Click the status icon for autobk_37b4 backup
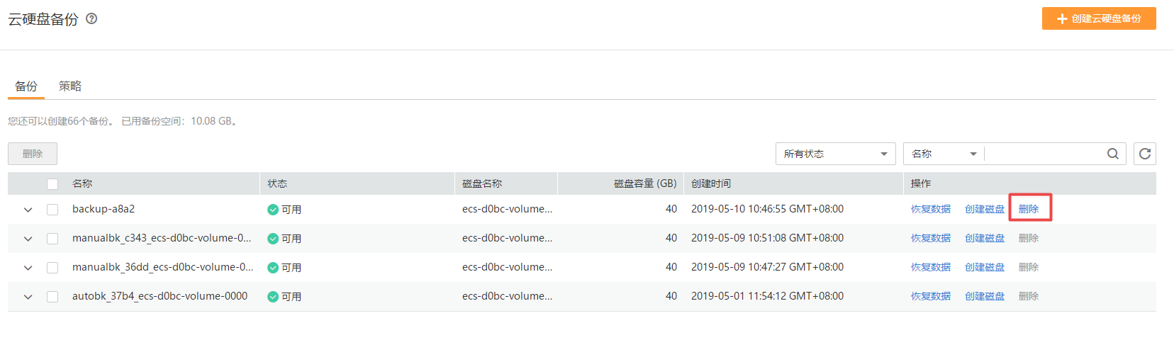Viewport: 1174px width, 340px height. coord(273,297)
